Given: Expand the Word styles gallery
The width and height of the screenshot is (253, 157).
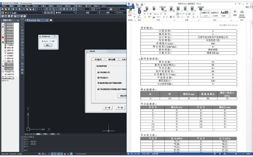Looking at the screenshot, I should [230, 16].
